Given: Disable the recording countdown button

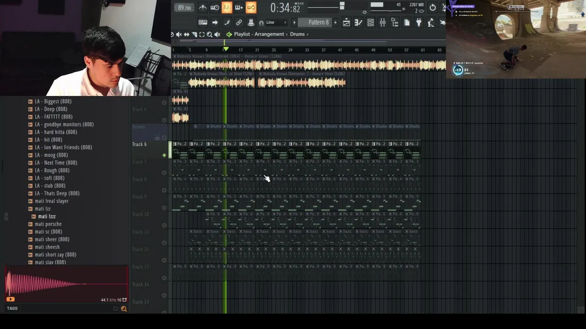Looking at the screenshot, I should click(227, 7).
